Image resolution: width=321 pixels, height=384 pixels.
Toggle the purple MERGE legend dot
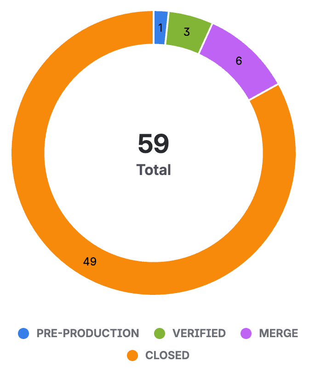click(246, 333)
